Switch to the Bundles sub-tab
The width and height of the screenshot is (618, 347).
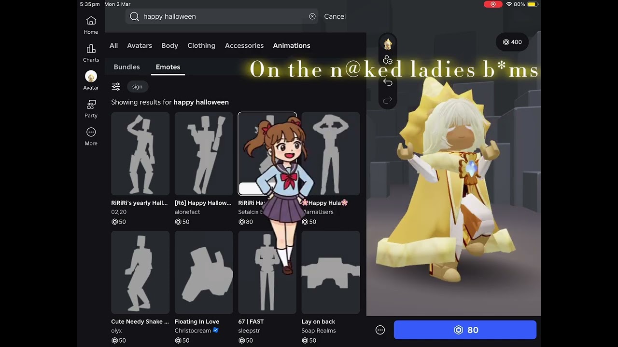[x=126, y=67]
